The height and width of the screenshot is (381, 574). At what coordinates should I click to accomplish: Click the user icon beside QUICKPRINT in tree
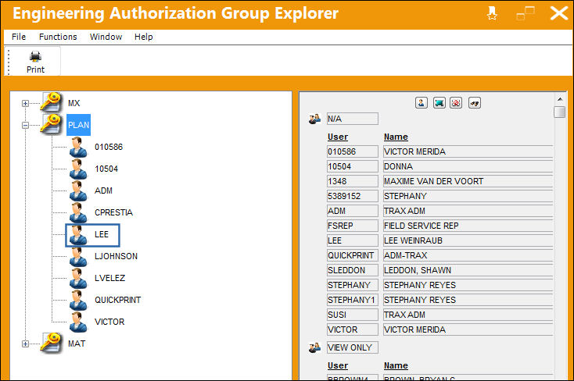78,300
